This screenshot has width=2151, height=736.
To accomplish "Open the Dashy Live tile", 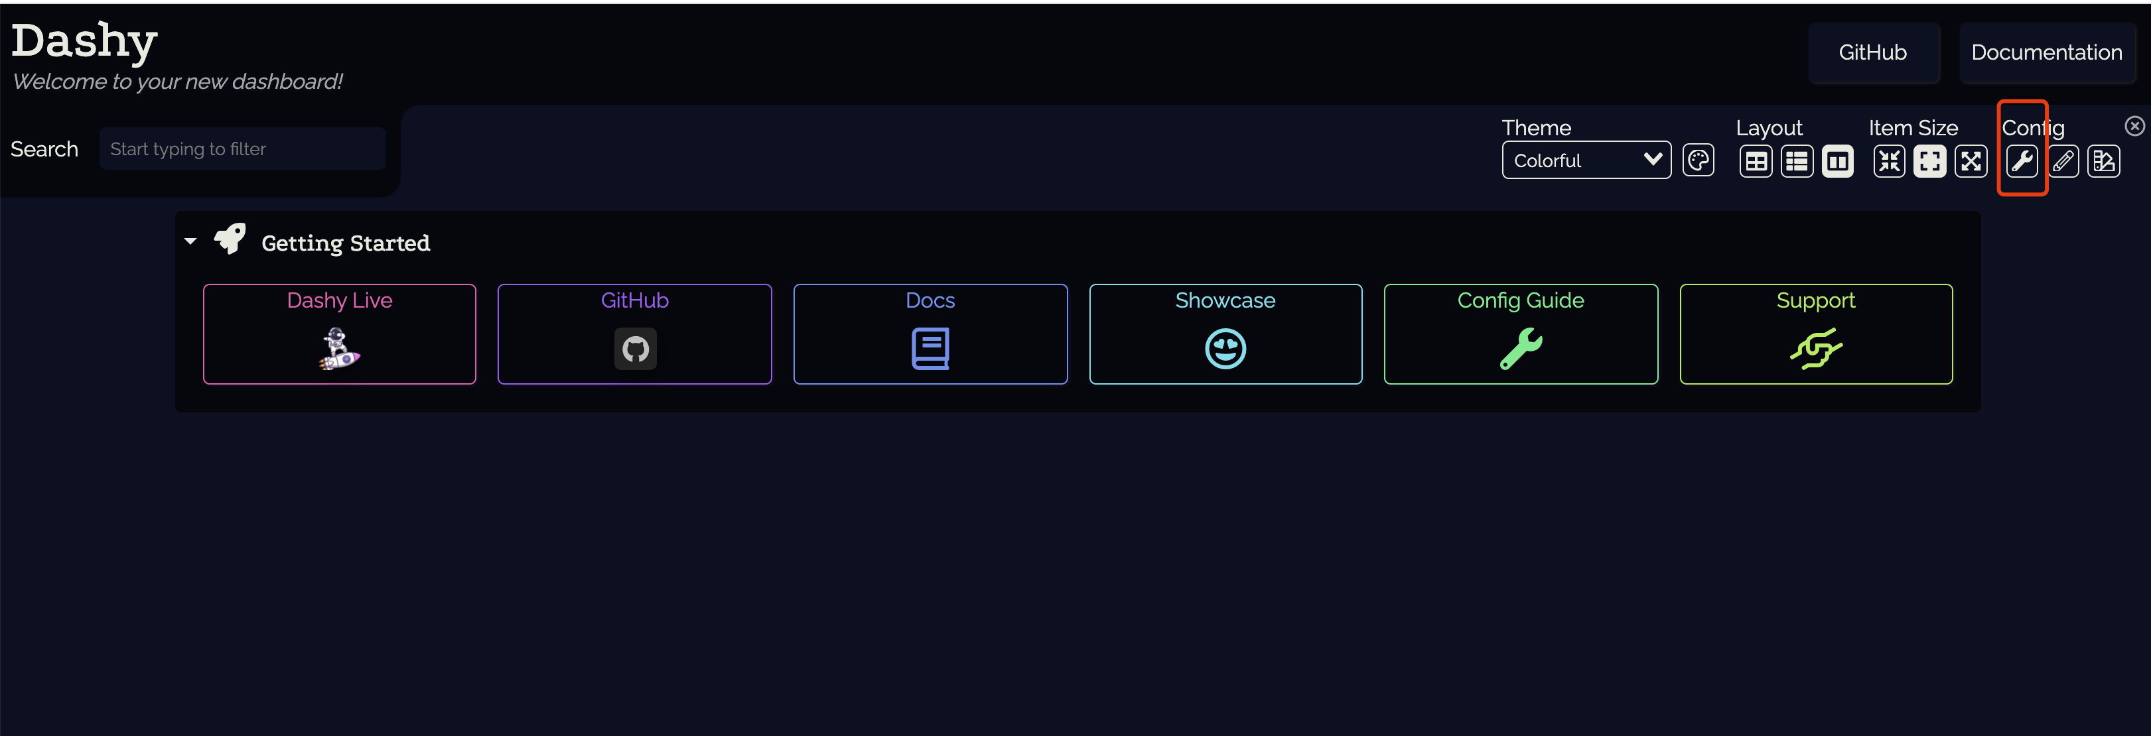I will 339,334.
